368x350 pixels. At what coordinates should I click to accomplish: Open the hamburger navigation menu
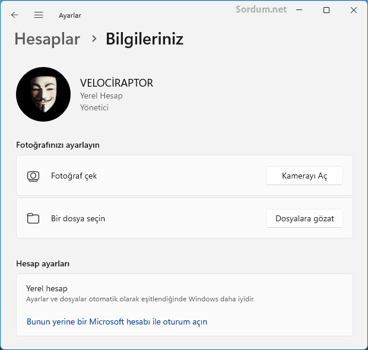[39, 15]
